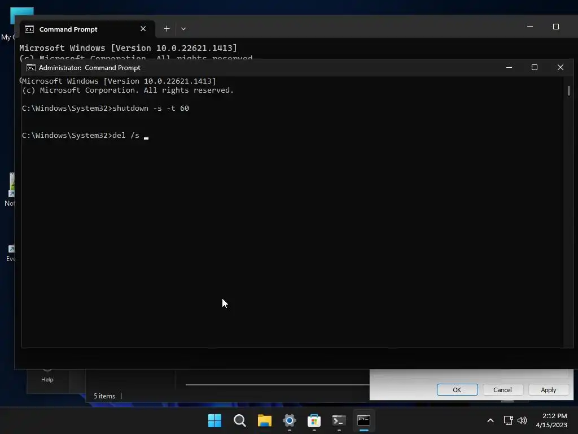Open the Windows Start menu
This screenshot has width=578, height=434.
pyautogui.click(x=214, y=420)
